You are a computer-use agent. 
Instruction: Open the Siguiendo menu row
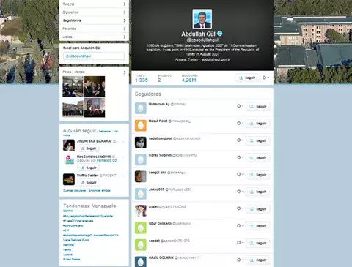point(94,12)
